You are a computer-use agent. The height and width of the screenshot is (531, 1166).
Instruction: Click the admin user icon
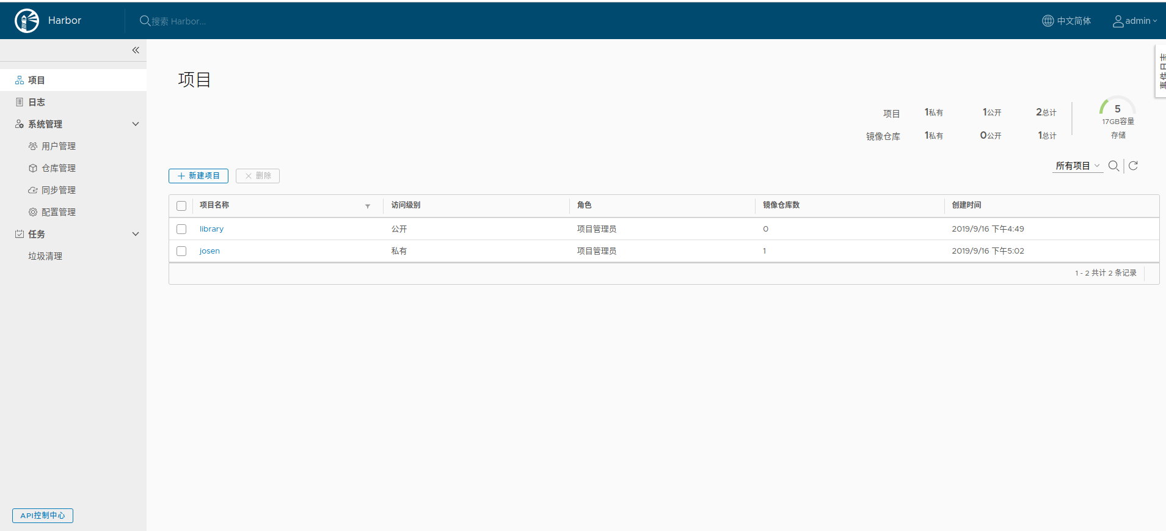tap(1118, 21)
